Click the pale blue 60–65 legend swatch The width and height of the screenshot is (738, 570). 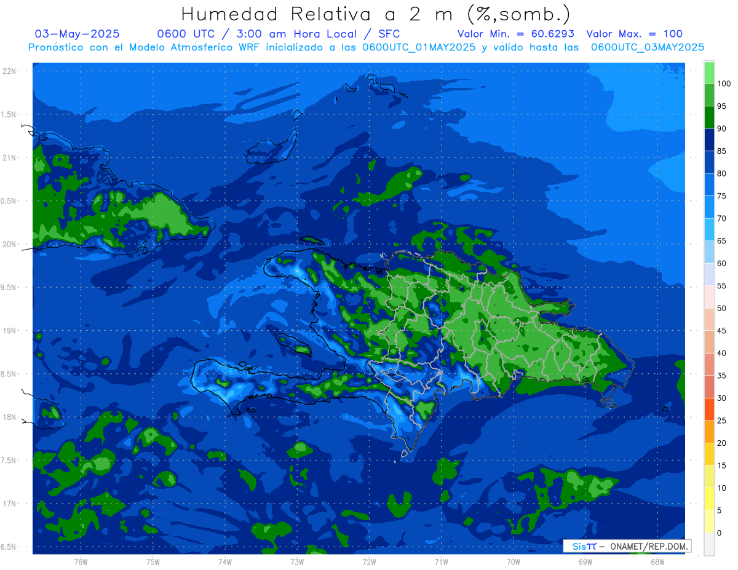[x=709, y=252]
